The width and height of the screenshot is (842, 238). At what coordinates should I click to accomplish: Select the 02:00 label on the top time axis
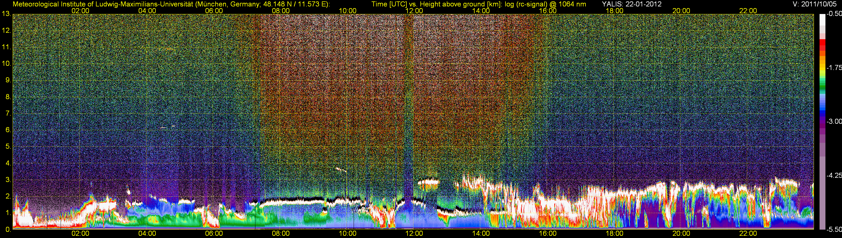pyautogui.click(x=80, y=11)
